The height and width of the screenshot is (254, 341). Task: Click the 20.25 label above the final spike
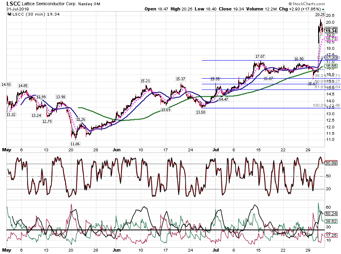[320, 14]
